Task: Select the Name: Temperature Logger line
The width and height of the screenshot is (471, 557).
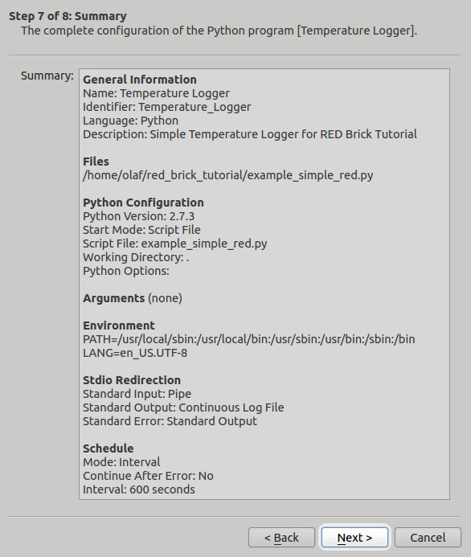Action: point(156,93)
